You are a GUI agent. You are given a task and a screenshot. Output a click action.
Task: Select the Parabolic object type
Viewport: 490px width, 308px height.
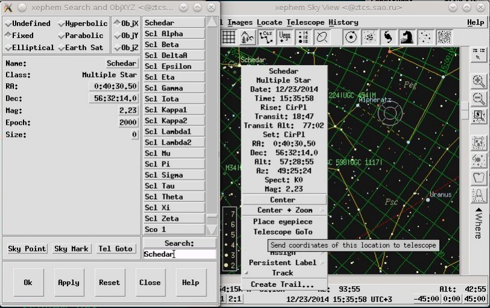(81, 36)
